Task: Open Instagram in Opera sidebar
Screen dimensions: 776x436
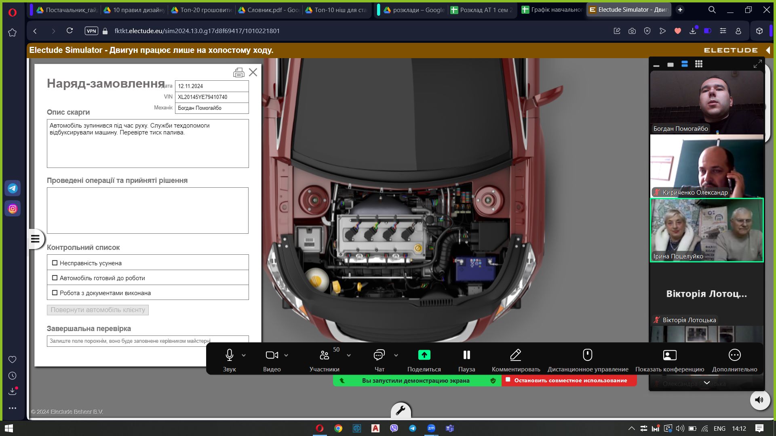Action: (x=13, y=209)
